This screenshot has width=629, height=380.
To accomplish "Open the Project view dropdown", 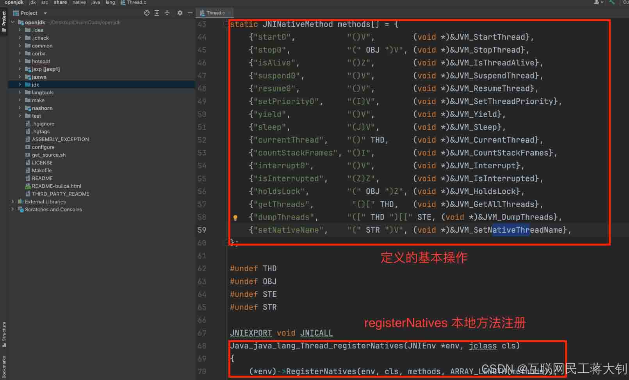I will tap(45, 13).
